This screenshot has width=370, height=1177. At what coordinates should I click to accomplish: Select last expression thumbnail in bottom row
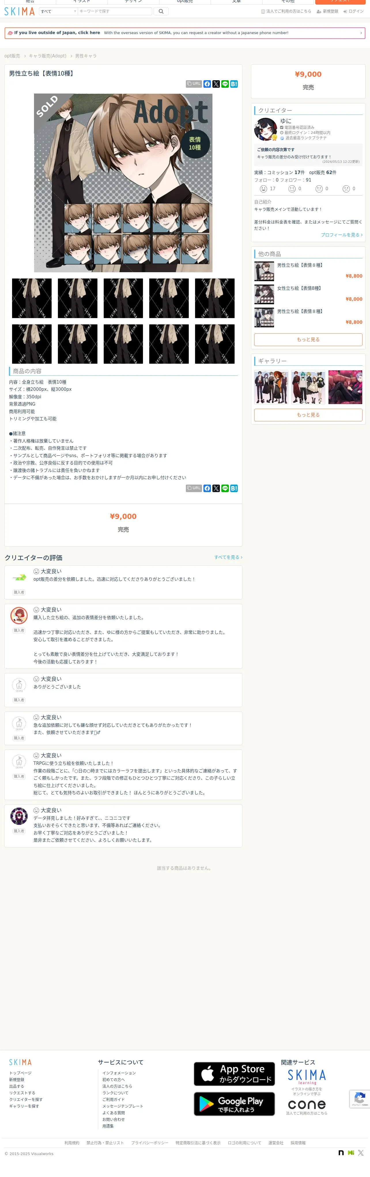pos(215,344)
